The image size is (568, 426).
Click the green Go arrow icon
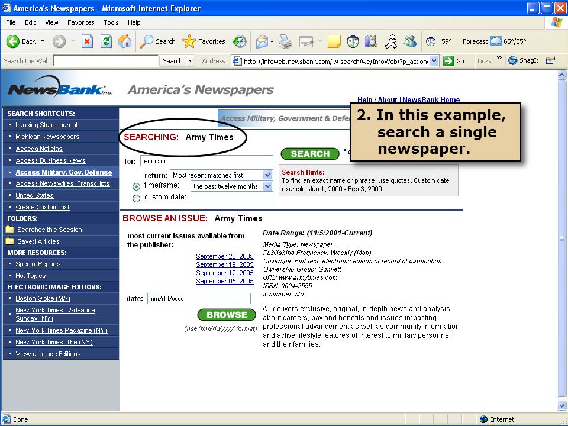[448, 61]
